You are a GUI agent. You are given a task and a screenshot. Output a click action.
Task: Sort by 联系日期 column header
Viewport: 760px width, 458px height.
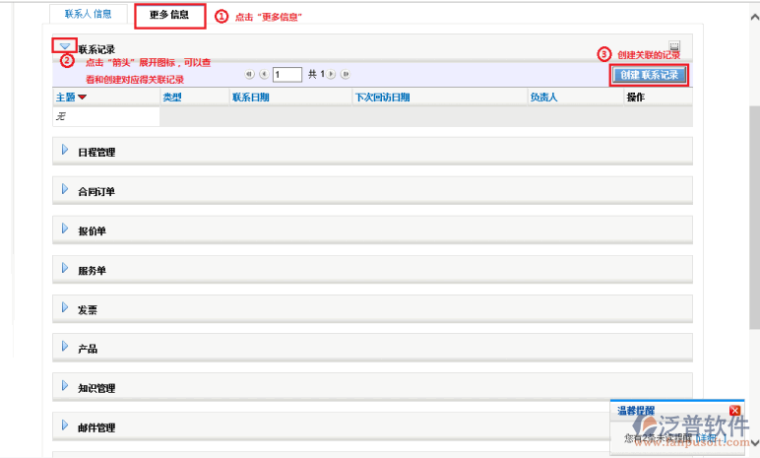[x=251, y=98]
